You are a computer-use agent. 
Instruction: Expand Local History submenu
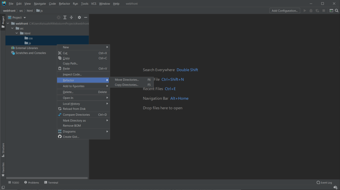(83, 104)
